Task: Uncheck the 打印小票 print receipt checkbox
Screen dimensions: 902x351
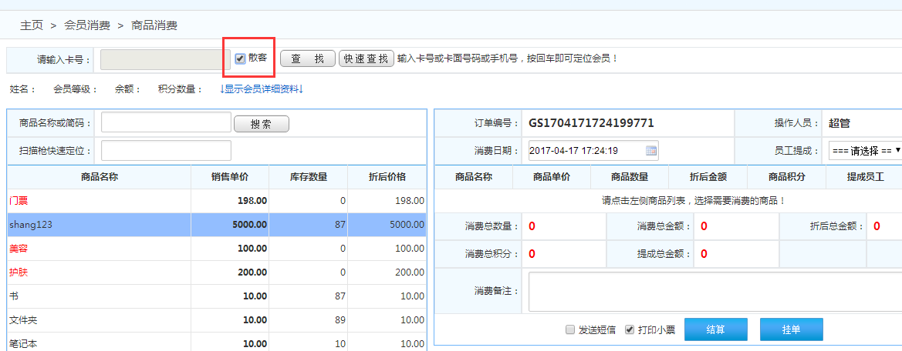Action: click(x=630, y=329)
